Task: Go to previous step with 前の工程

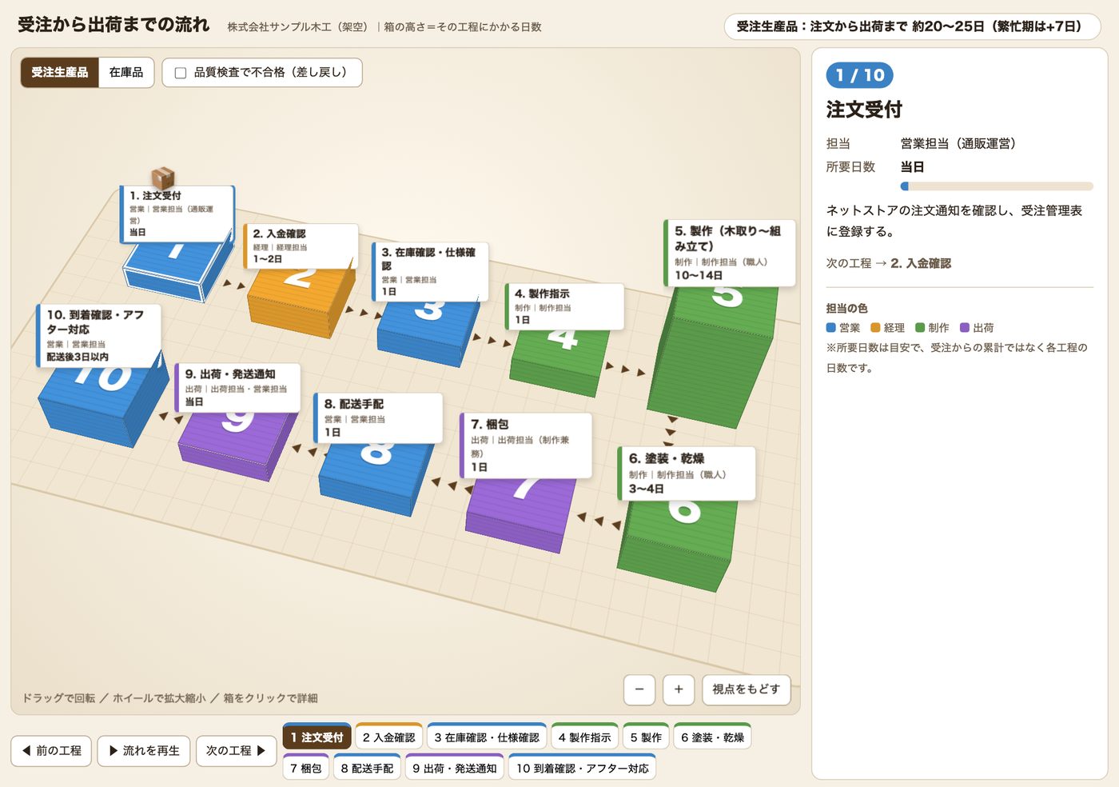Action: pyautogui.click(x=51, y=751)
